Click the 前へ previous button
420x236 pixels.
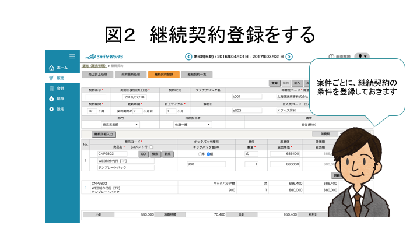click(297, 83)
